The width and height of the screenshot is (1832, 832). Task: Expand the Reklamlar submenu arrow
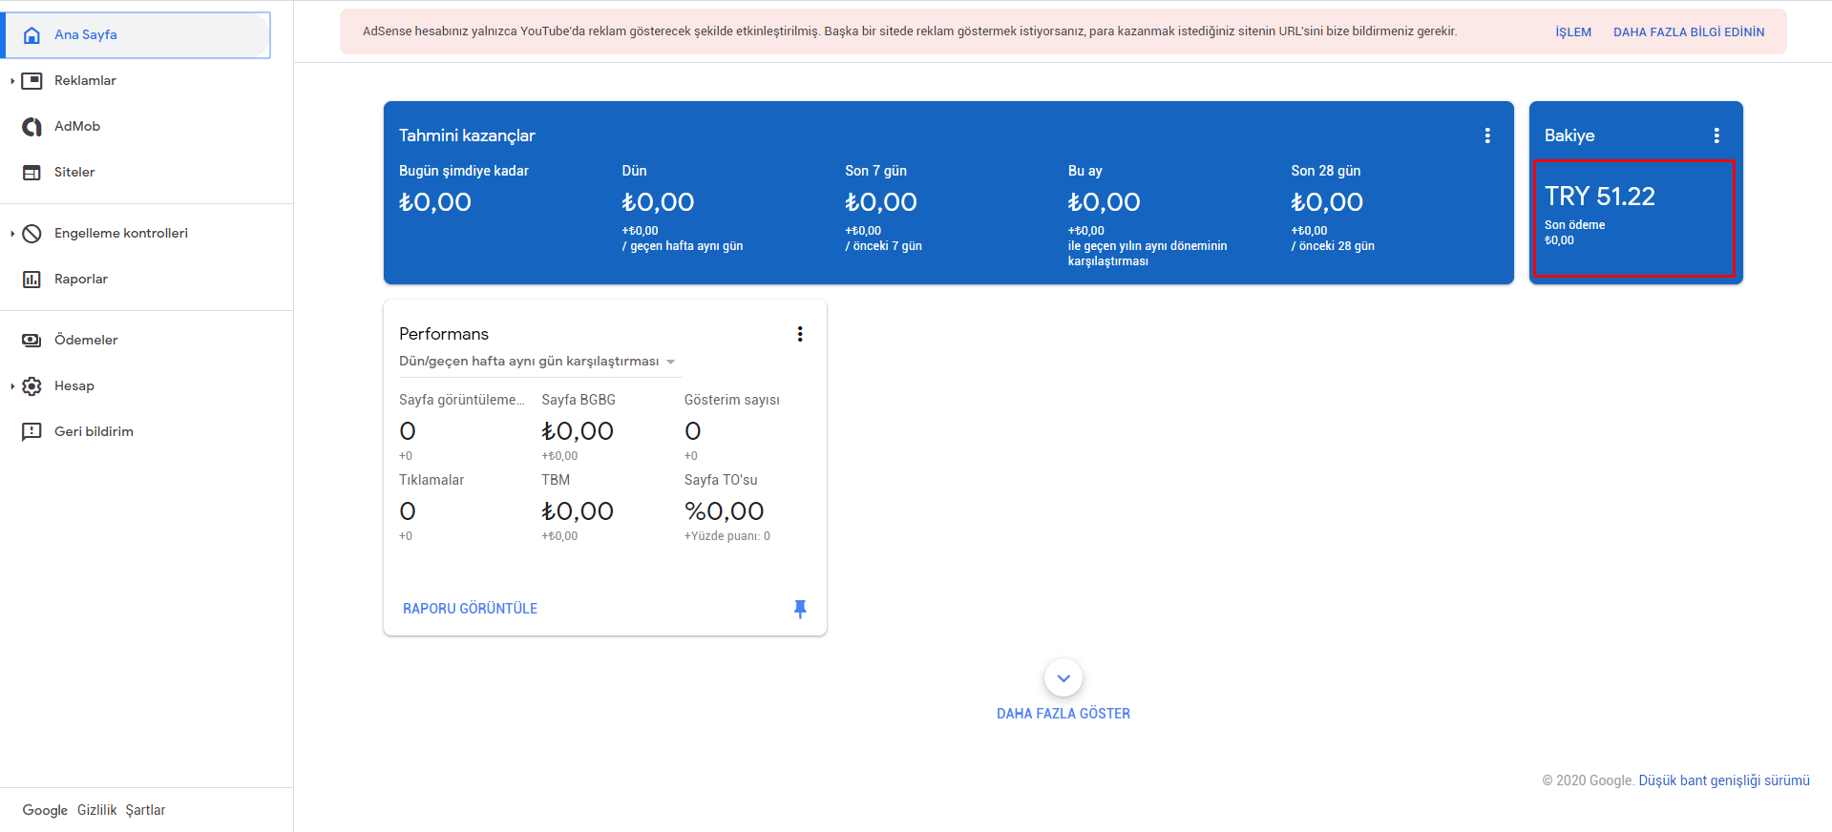11,81
